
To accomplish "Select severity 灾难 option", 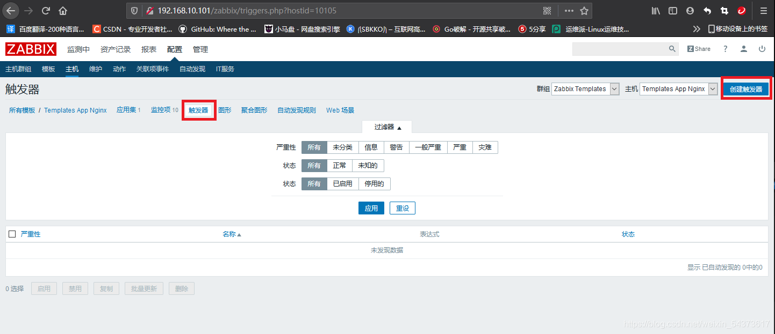I will [485, 147].
